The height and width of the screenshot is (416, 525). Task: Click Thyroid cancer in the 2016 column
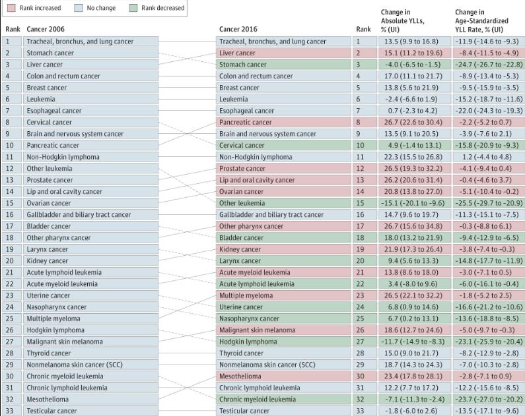click(242, 353)
